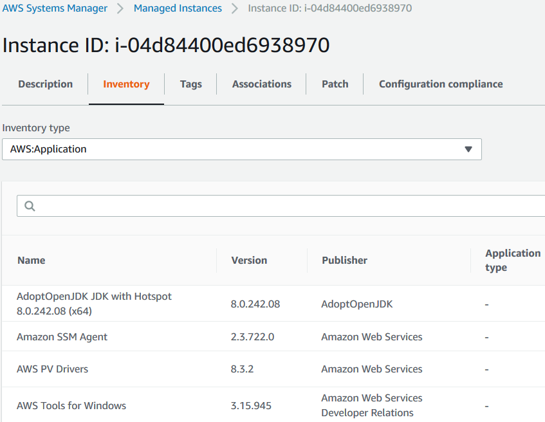Sort by the Version column header
The width and height of the screenshot is (545, 422).
(x=249, y=261)
